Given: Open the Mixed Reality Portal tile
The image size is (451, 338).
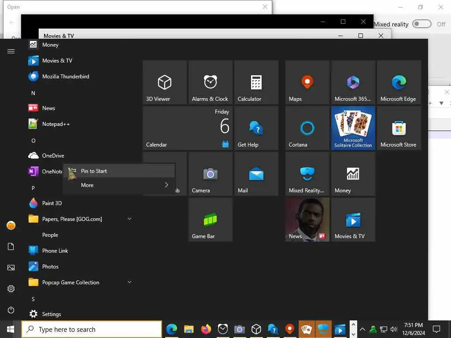Looking at the screenshot, I should [307, 174].
